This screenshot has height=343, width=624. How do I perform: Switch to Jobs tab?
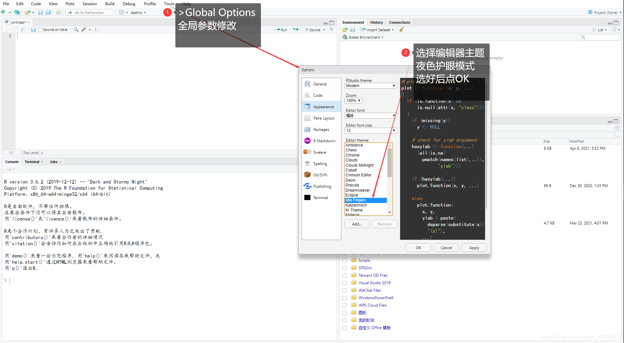(54, 162)
